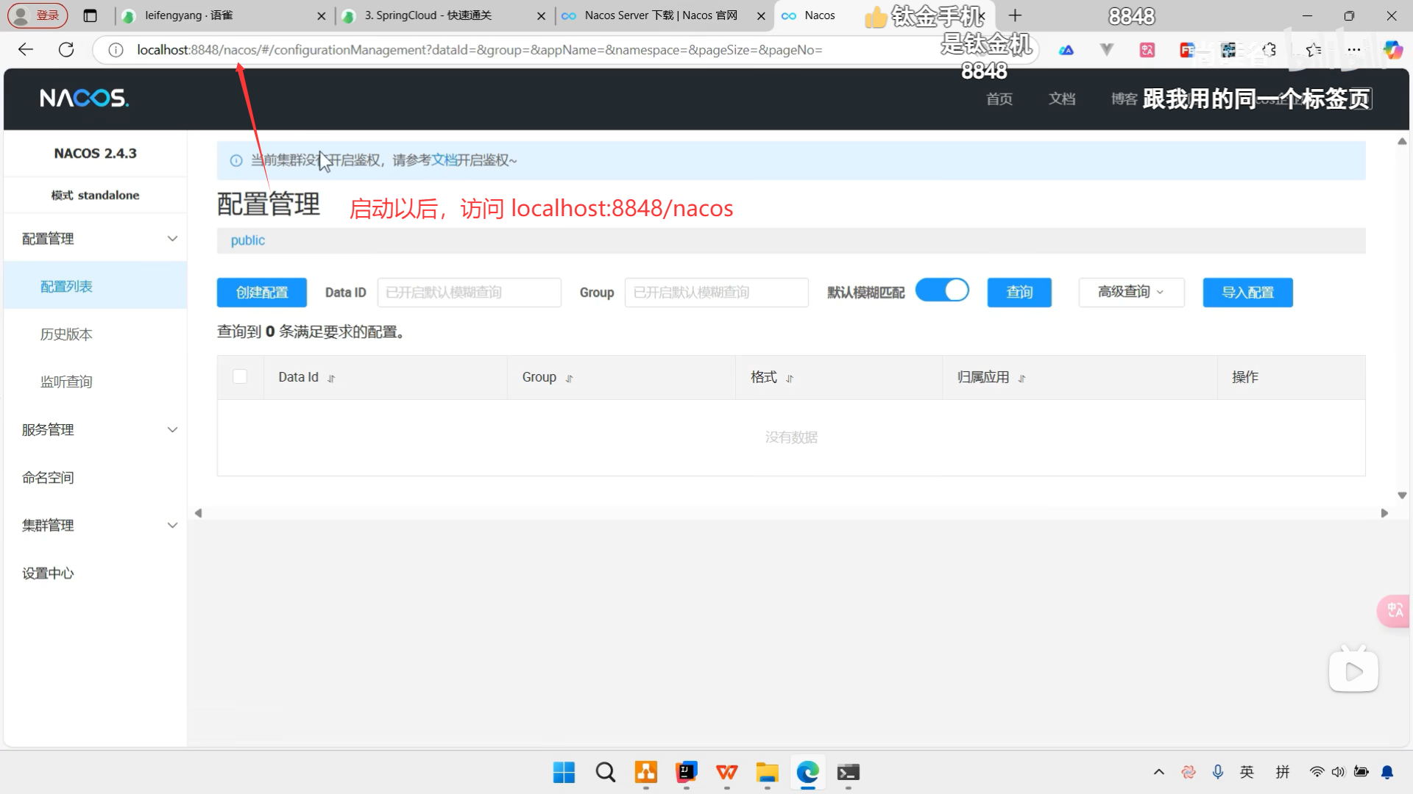Image resolution: width=1413 pixels, height=794 pixels.
Task: Click the back navigation arrow
Action: pyautogui.click(x=26, y=49)
